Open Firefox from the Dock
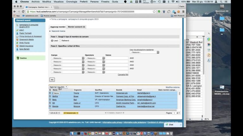This screenshot has height=136, width=243. point(86,133)
